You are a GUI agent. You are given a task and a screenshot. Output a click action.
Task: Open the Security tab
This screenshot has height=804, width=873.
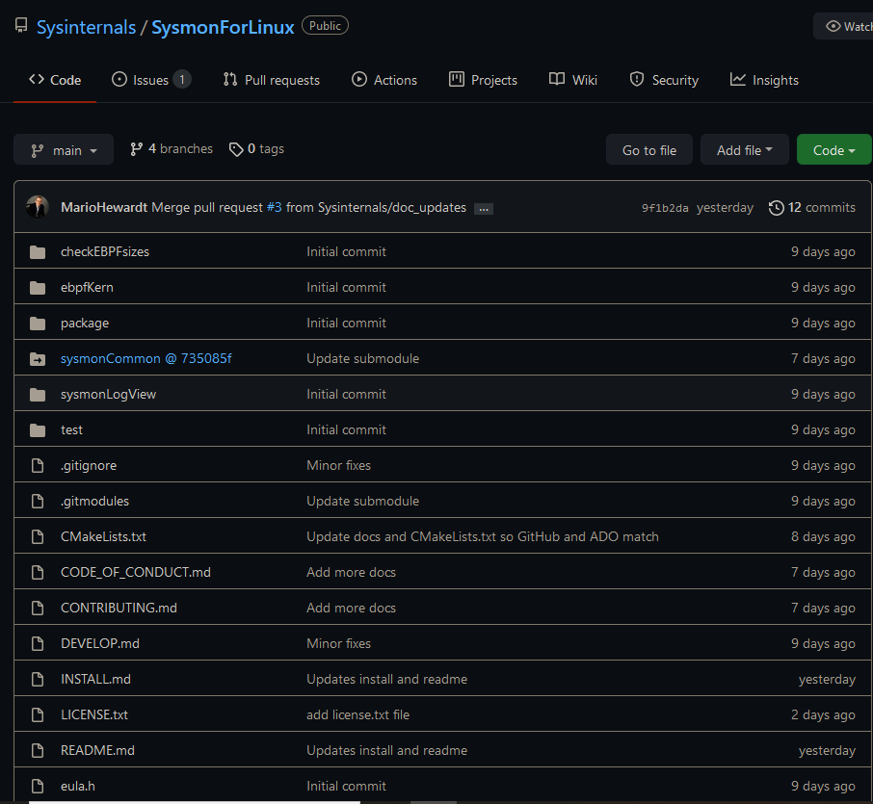pyautogui.click(x=664, y=80)
